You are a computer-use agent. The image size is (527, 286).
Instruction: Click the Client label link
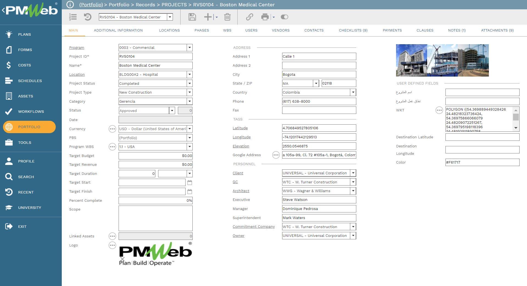click(x=238, y=173)
